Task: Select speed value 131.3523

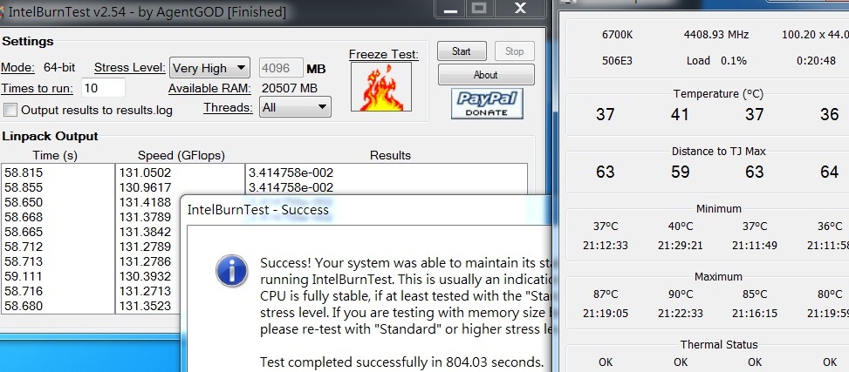Action: (145, 306)
